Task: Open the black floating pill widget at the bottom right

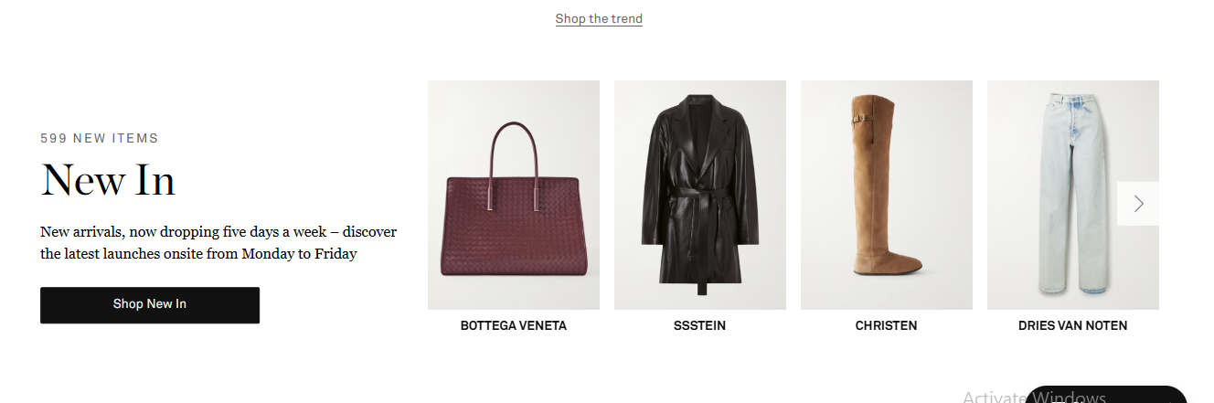Action: [1106, 396]
